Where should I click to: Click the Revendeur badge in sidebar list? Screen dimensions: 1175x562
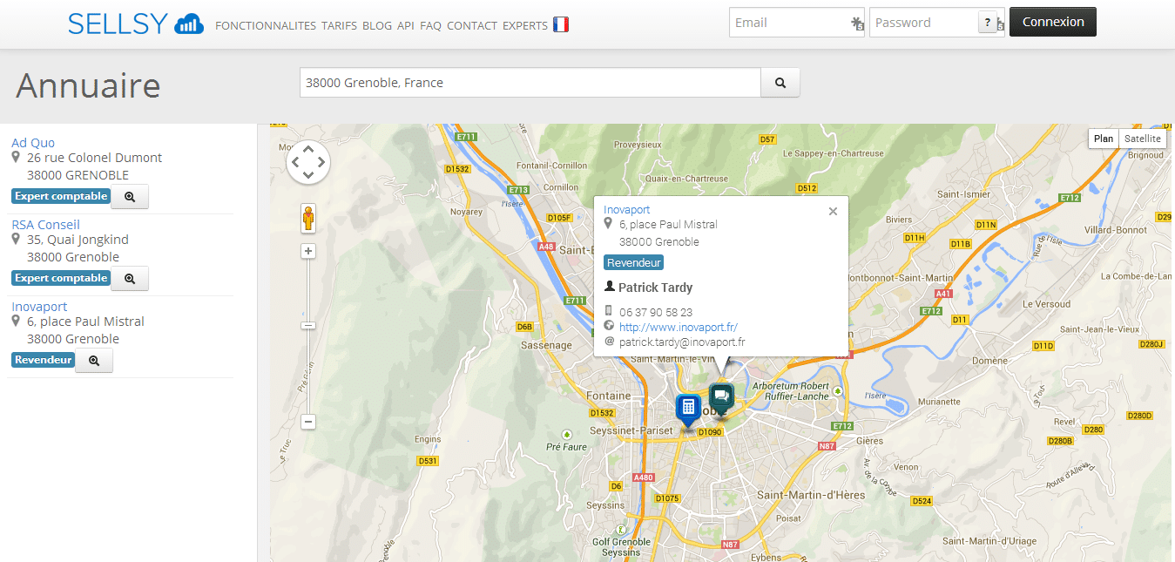pos(43,360)
